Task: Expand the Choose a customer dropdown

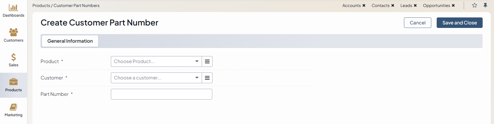Action: tap(156, 78)
